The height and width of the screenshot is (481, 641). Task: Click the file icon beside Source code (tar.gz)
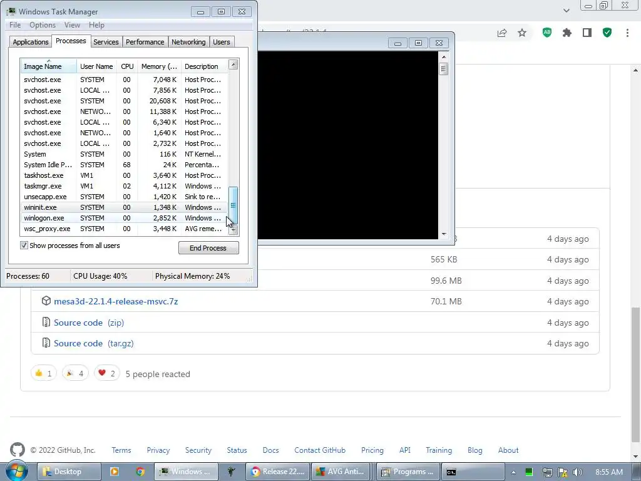tap(46, 343)
